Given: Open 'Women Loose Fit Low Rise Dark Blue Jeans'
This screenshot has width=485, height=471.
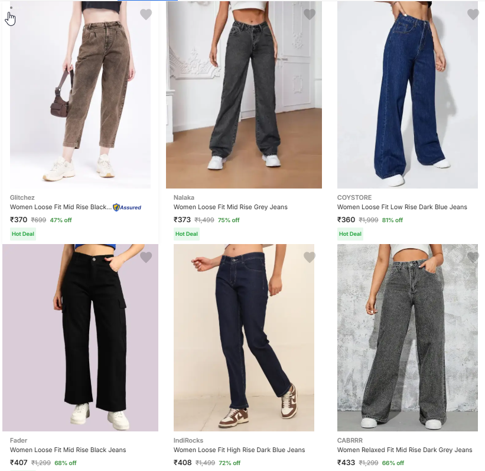Looking at the screenshot, I should click(402, 207).
